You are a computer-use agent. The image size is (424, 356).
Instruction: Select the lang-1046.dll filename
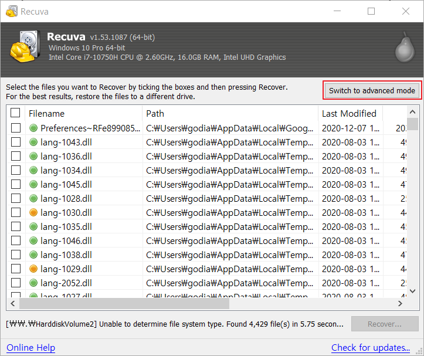pyautogui.click(x=66, y=240)
